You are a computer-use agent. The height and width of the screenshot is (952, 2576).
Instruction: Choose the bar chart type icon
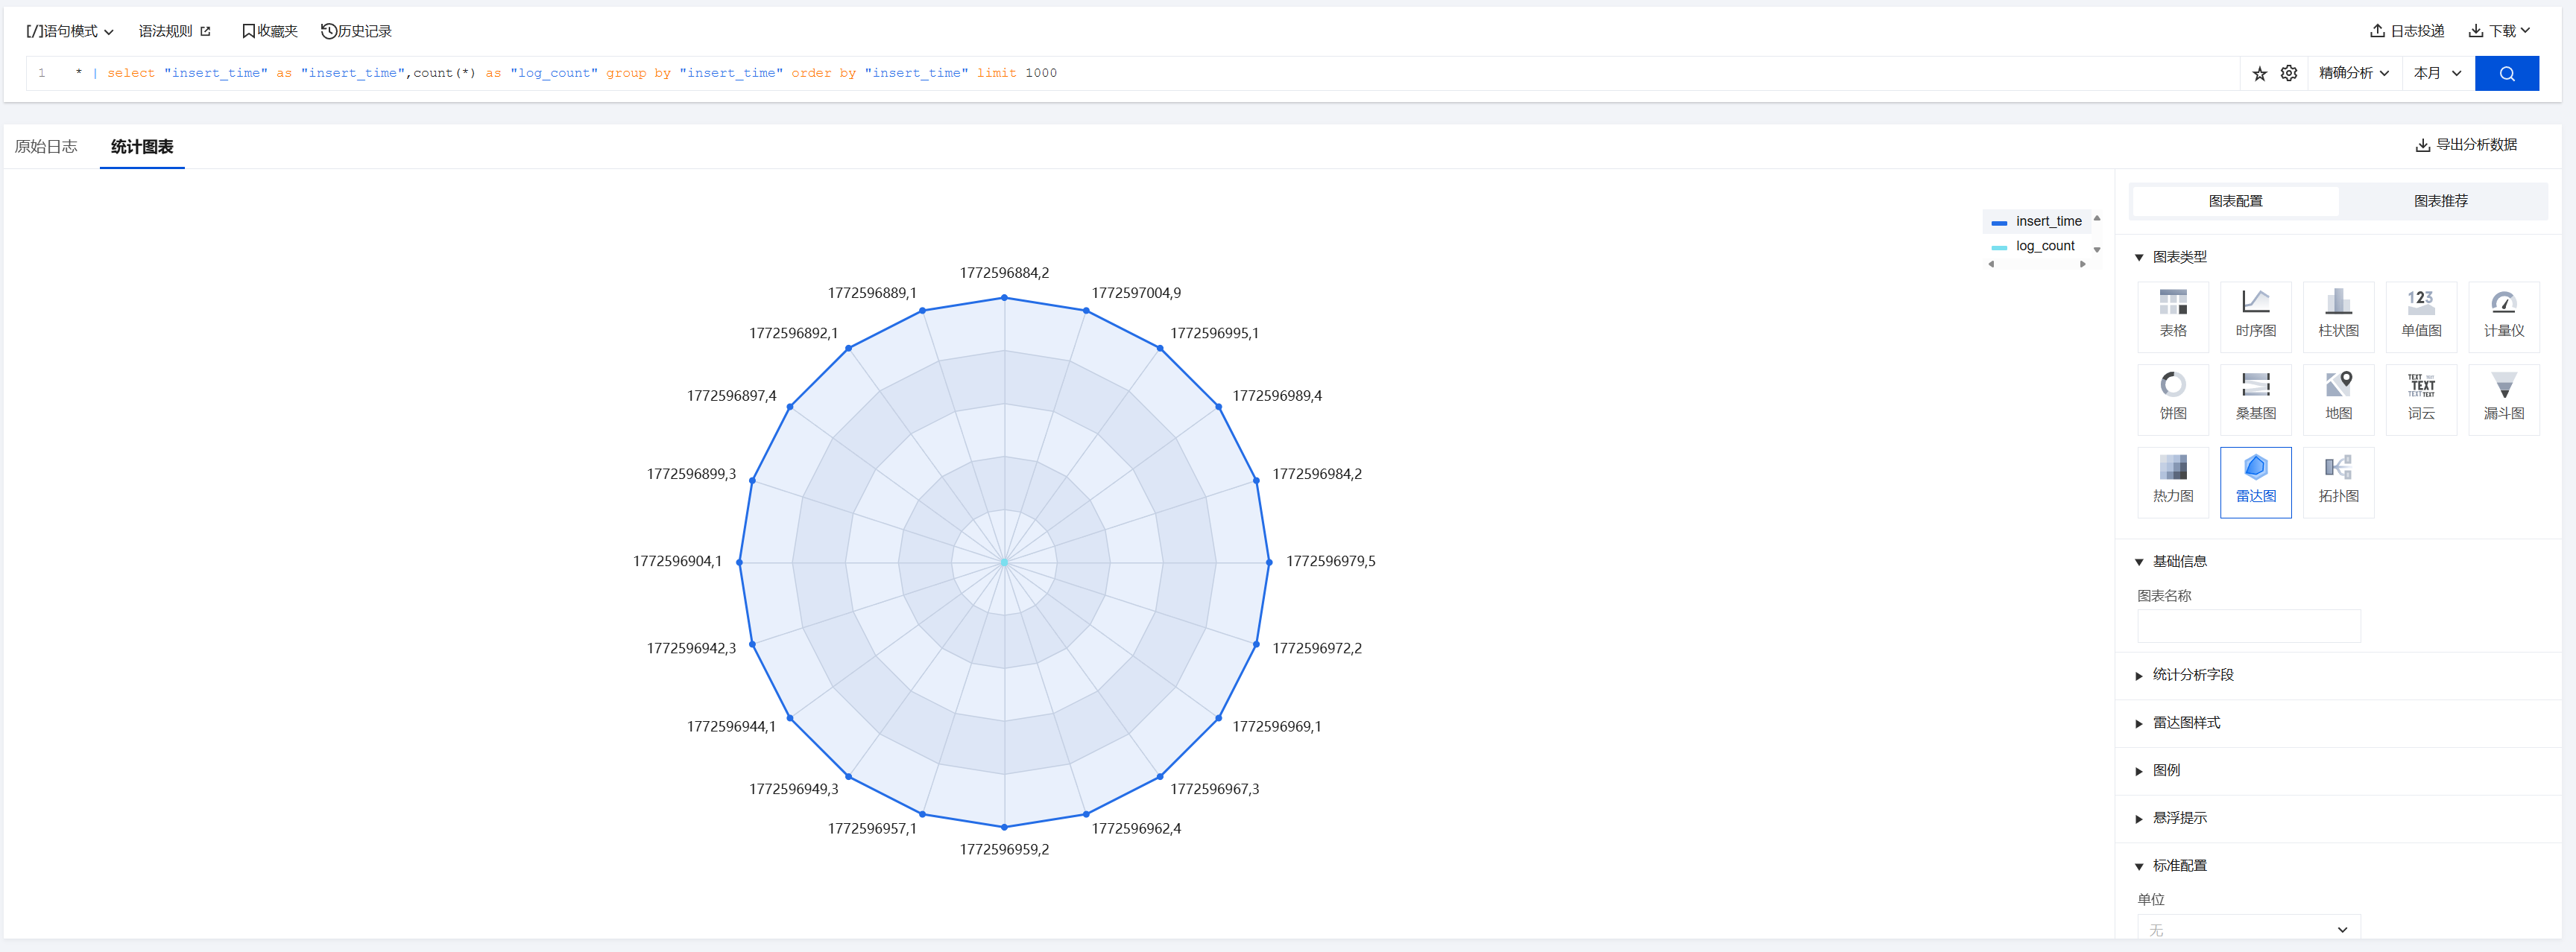(2337, 316)
